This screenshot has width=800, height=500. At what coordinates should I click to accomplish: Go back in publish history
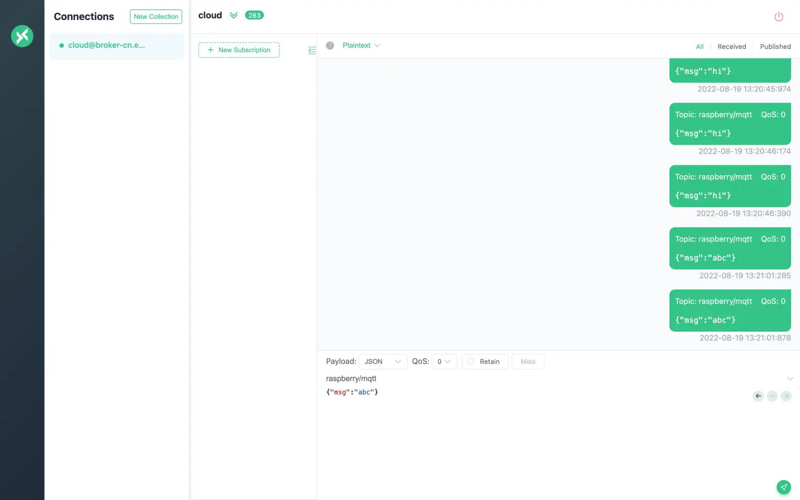pos(758,396)
